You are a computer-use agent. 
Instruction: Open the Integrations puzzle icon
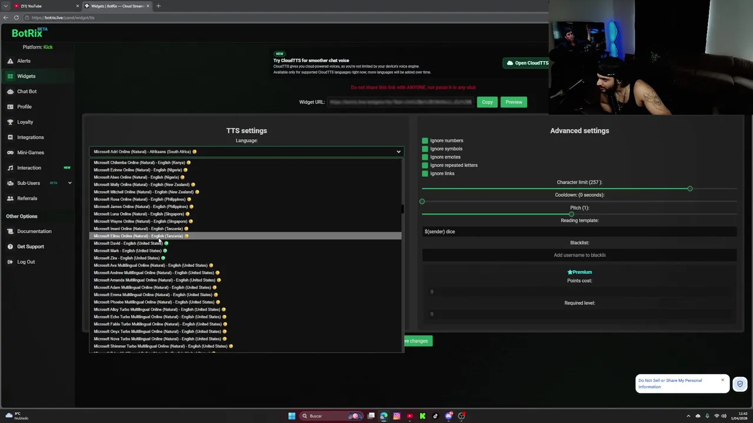11,137
